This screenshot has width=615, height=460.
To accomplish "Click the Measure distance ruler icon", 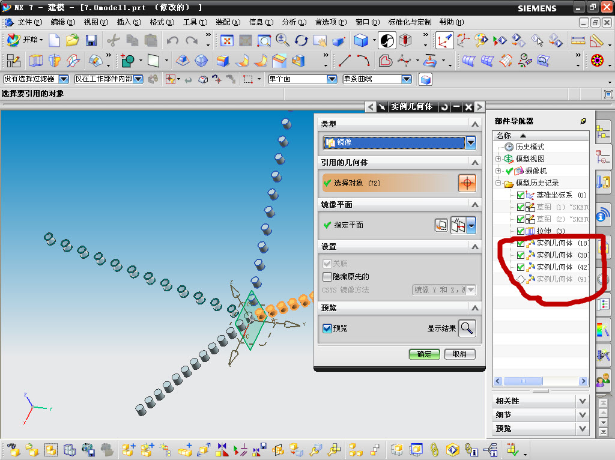I will (578, 40).
